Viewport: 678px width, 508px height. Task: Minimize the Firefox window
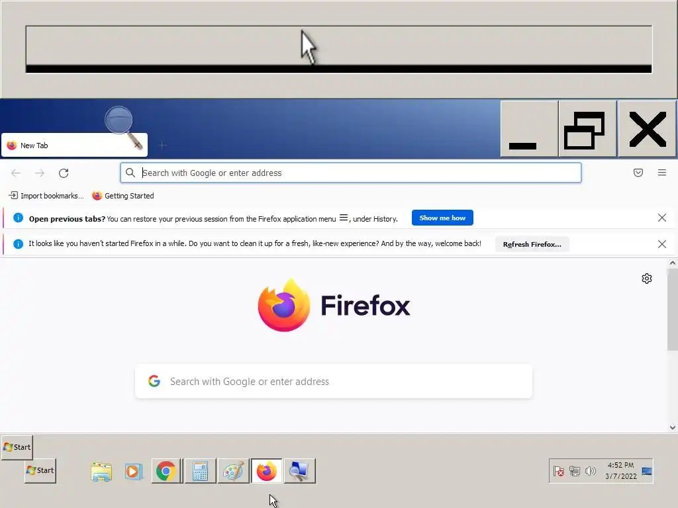point(529,129)
